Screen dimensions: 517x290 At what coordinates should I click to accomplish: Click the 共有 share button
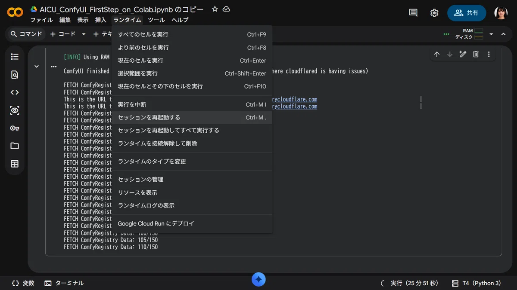pyautogui.click(x=467, y=13)
